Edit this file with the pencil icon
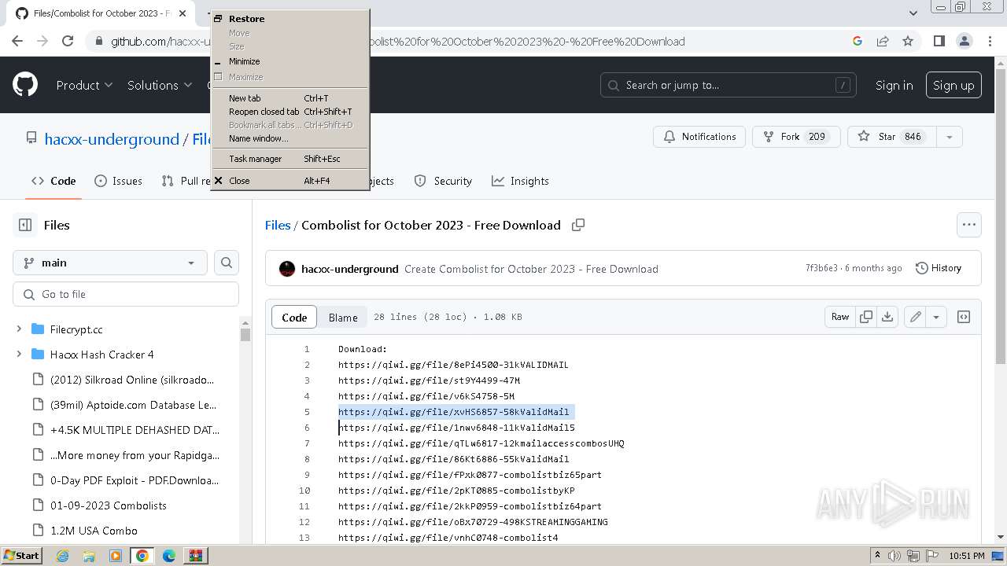The height and width of the screenshot is (566, 1007). tap(915, 317)
